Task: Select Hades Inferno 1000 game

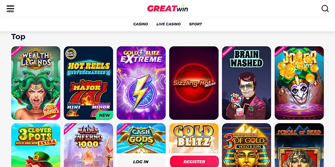Action: click(x=88, y=145)
